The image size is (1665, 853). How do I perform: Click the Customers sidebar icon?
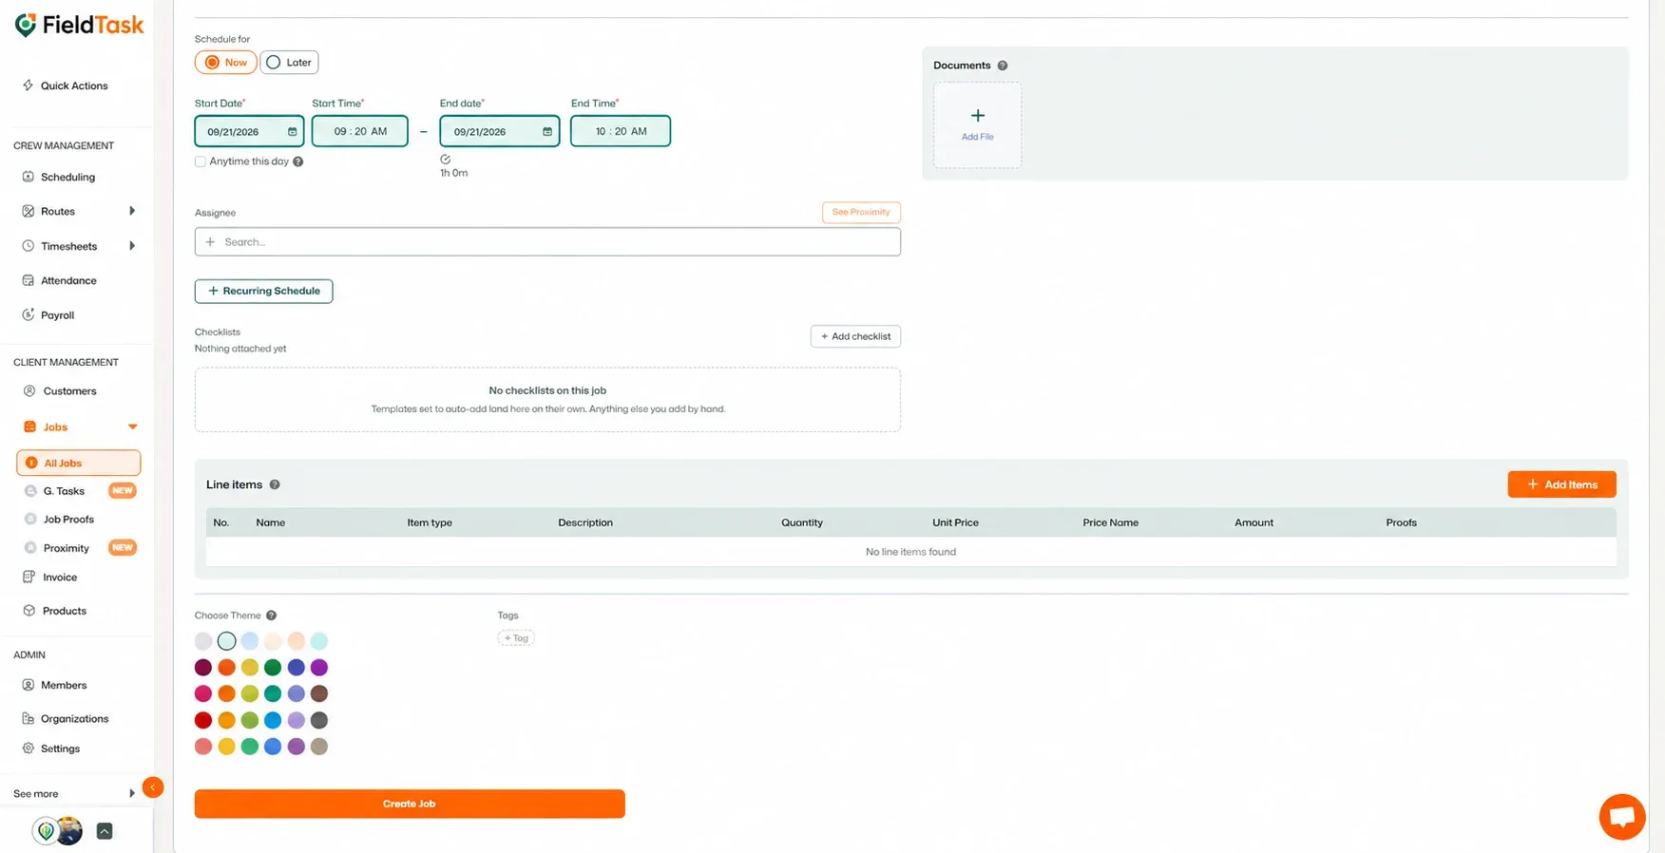pos(29,390)
